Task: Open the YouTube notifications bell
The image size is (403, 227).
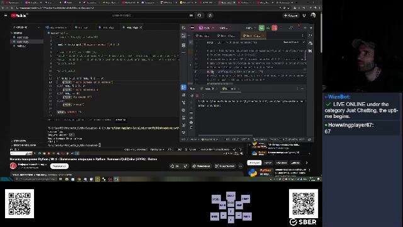Action: point(304,15)
